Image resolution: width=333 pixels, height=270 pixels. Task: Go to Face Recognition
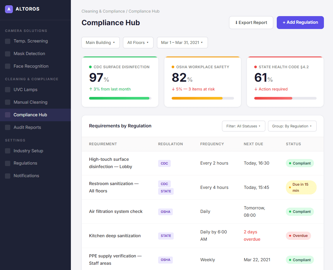[x=35, y=66]
